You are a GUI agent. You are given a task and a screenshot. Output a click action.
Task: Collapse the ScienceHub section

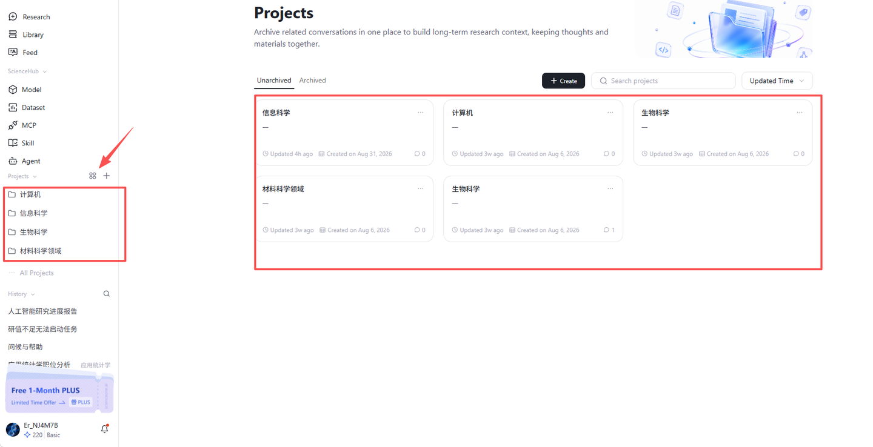(x=27, y=71)
